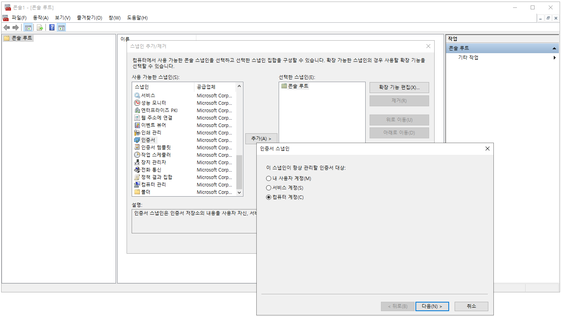This screenshot has height=317, width=562.
Task: Choose the 엔터프라이즈 PKI snap-in icon
Action: tap(137, 110)
